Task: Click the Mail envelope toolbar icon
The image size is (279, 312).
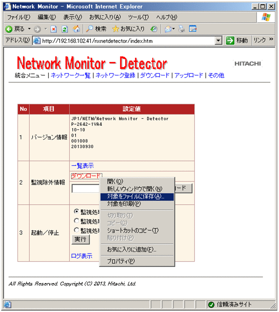Action: coord(168,29)
